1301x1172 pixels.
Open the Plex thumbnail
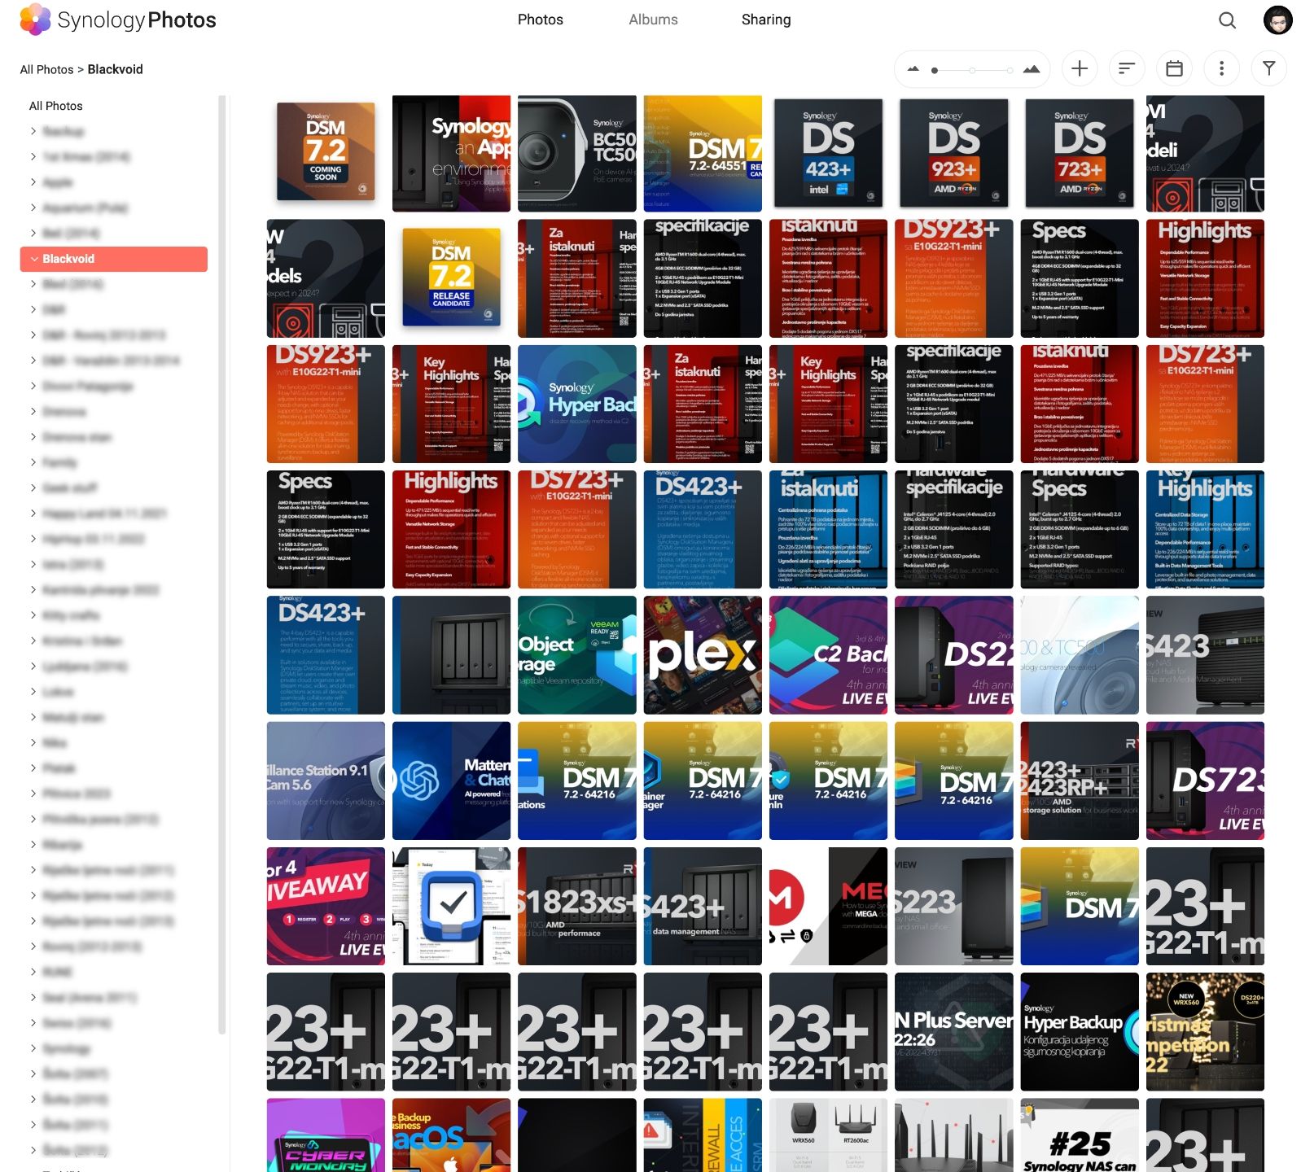click(703, 655)
